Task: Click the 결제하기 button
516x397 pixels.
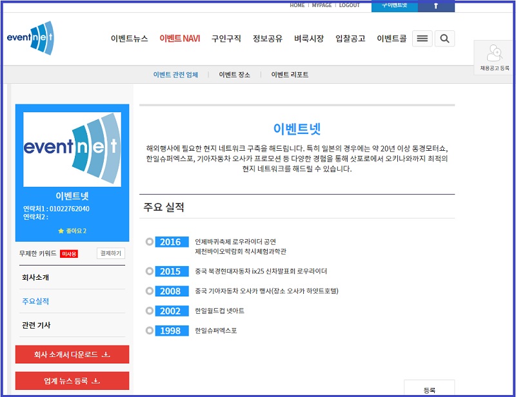Action: [x=110, y=253]
